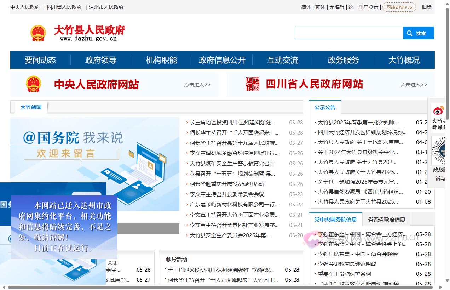450x290 pixels.
Task: Click the magnifier search icon
Action: 410,33
